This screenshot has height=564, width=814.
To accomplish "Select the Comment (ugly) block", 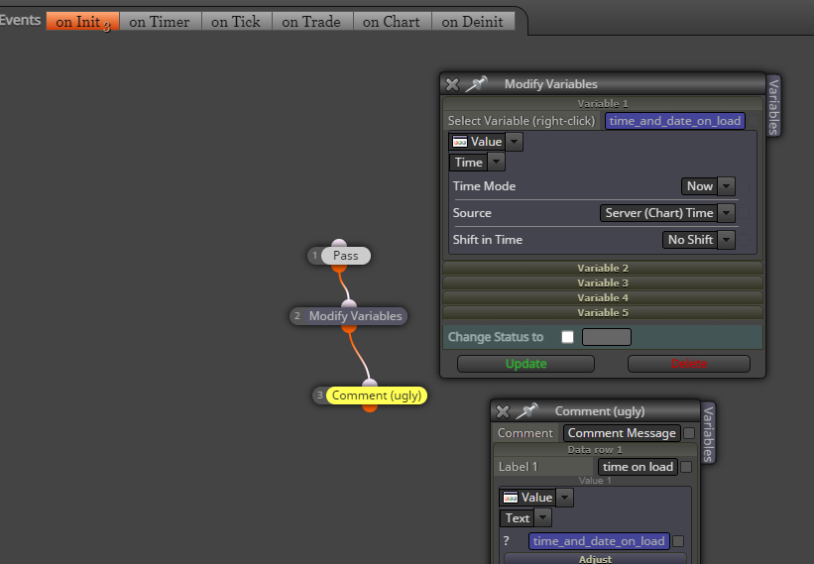I will pos(377,395).
